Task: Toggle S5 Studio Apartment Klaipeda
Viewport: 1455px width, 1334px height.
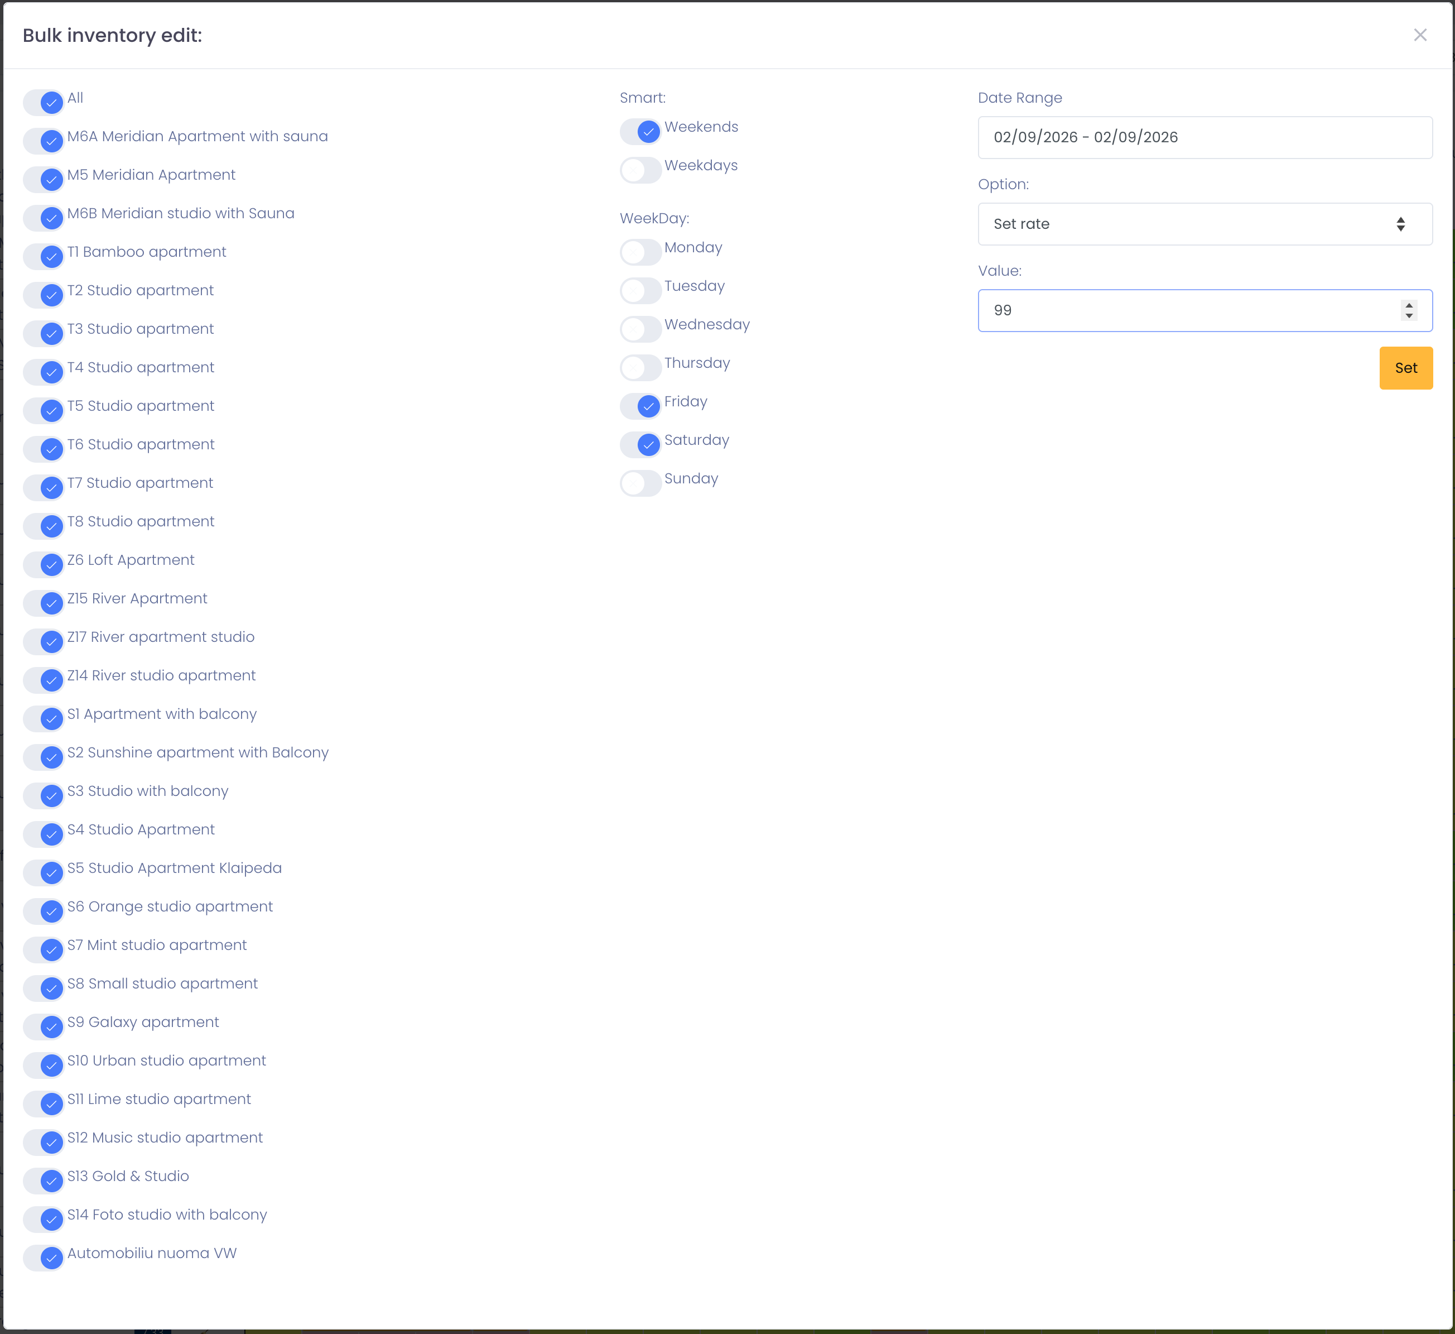Action: click(x=44, y=872)
